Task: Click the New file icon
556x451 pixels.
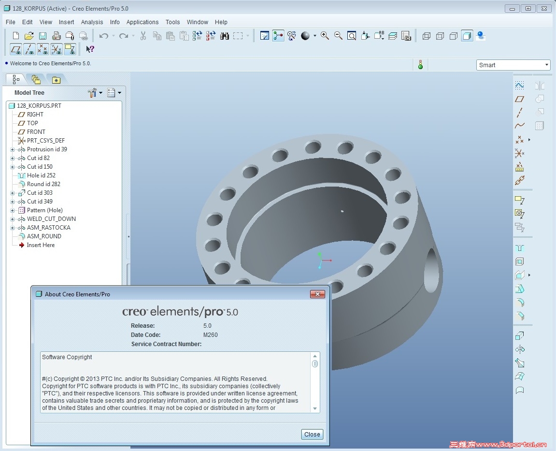Action: coord(15,35)
